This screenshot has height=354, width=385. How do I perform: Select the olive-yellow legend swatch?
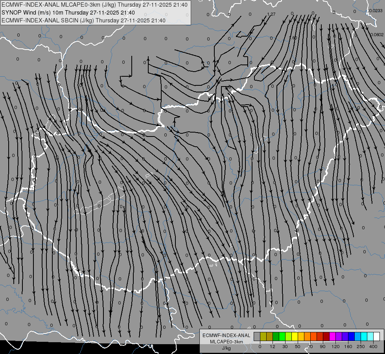click(x=263, y=337)
